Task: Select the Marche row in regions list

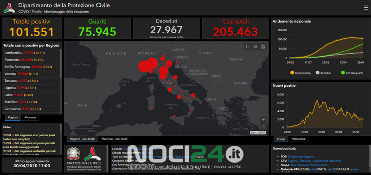Action: (x=31, y=102)
